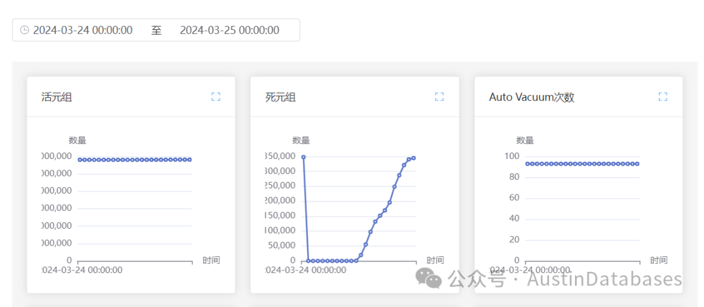This screenshot has height=307, width=704.
Task: Click the 350,000 y-axis label in 死元组 chart
Action: tap(280, 156)
